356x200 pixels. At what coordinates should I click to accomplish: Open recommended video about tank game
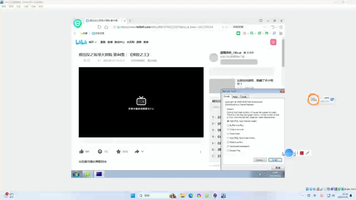click(x=255, y=82)
